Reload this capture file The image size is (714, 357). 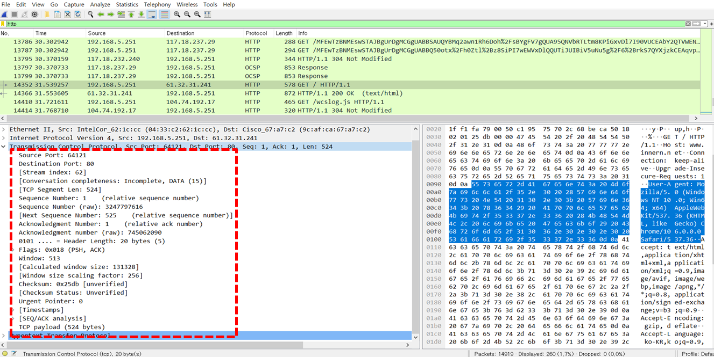pos(77,14)
